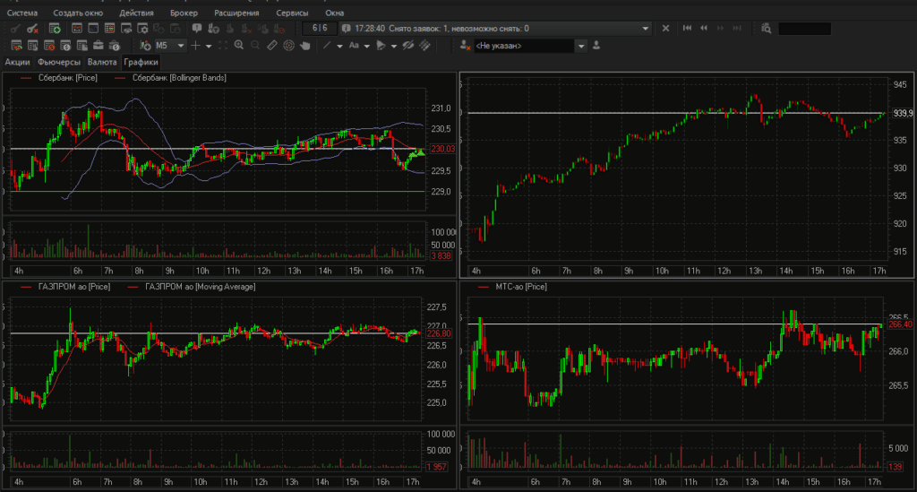The image size is (917, 492).
Task: Select the hand pan tool
Action: (x=304, y=45)
